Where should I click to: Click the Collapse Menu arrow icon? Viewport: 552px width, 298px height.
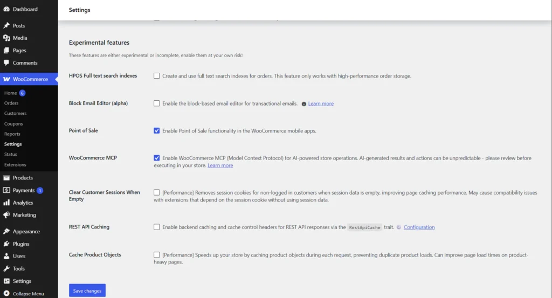(6, 294)
